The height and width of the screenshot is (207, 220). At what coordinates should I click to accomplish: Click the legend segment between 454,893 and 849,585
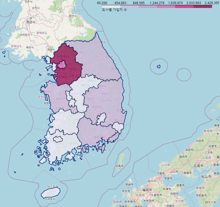[130, 6]
